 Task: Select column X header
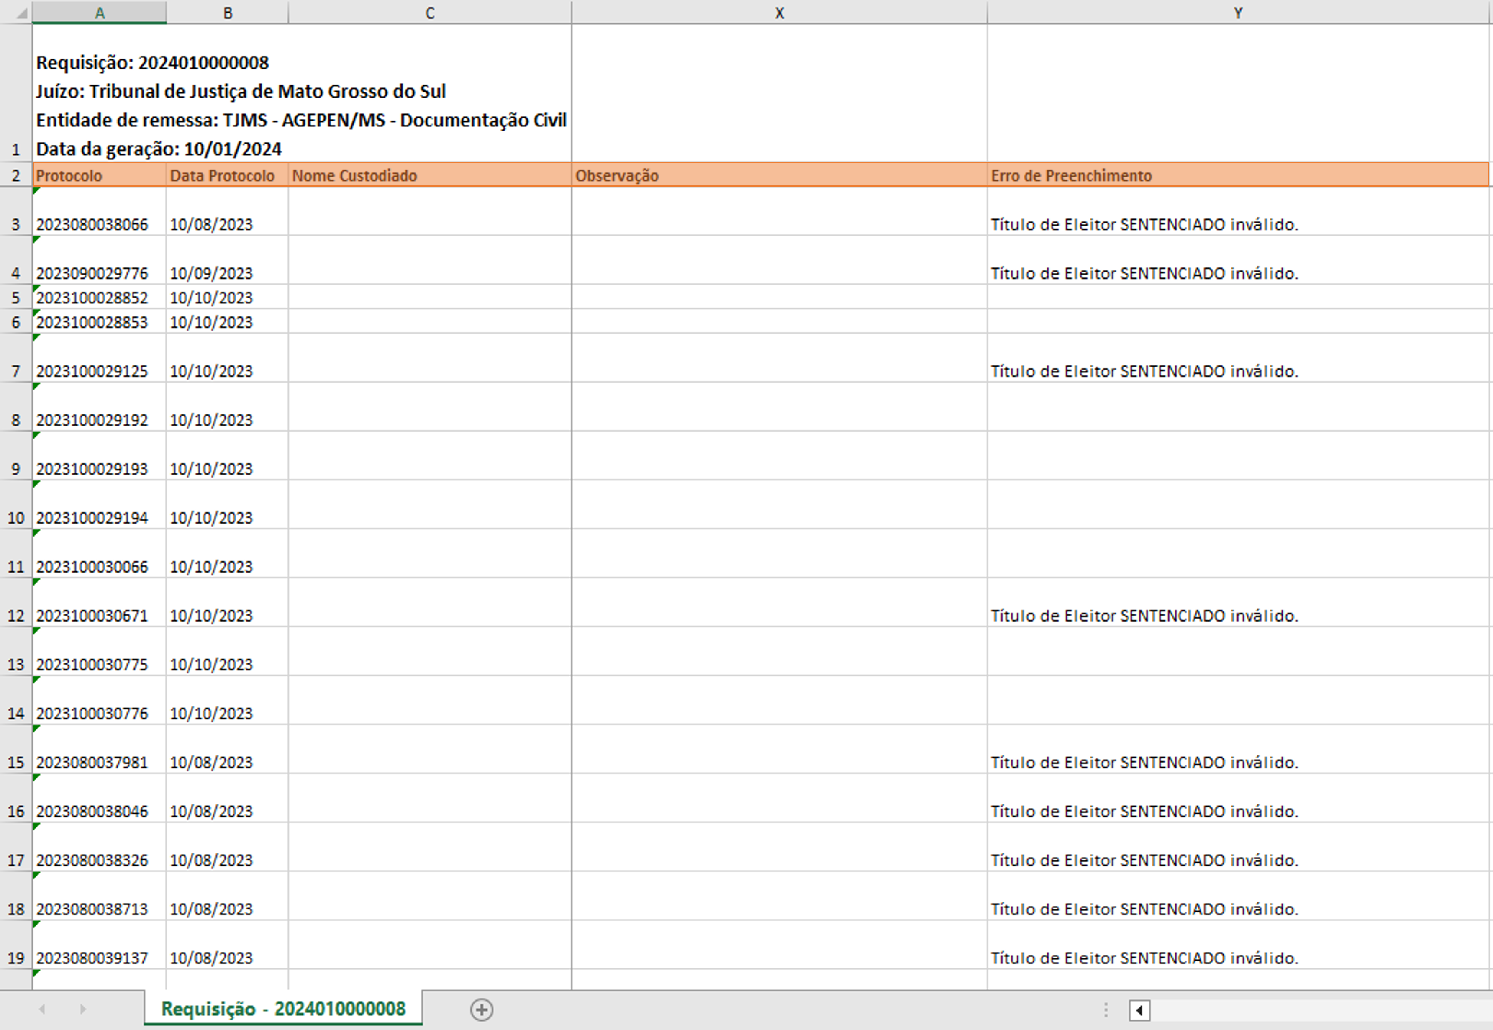pos(780,13)
